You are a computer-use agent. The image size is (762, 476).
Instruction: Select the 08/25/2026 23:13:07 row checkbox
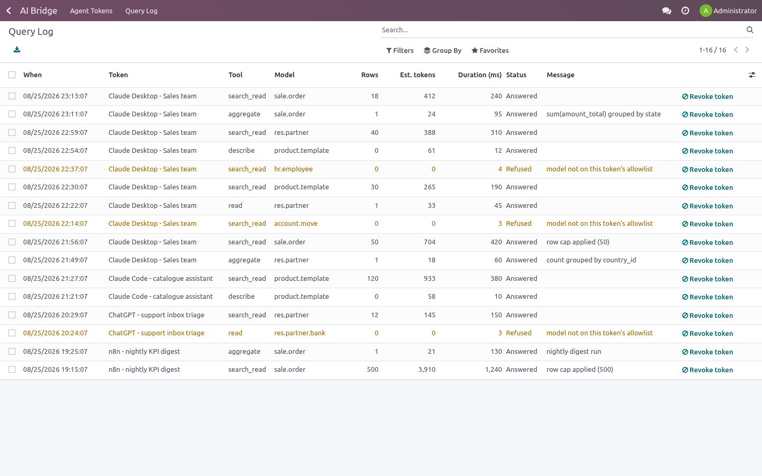[x=12, y=96]
